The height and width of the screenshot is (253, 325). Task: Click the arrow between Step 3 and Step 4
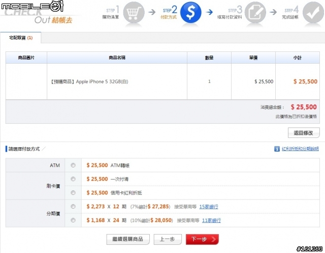click(x=273, y=12)
